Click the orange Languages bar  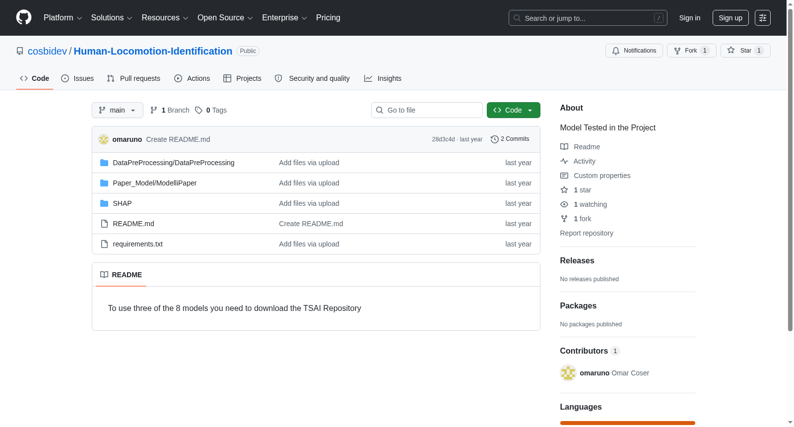pos(628,423)
